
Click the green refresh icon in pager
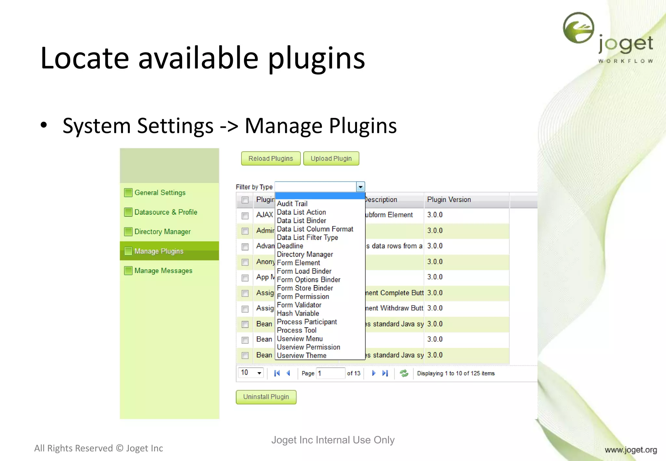pos(404,373)
